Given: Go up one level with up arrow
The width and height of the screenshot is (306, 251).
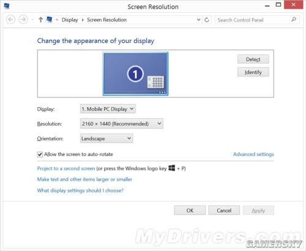Looking at the screenshot, I should coord(40,20).
